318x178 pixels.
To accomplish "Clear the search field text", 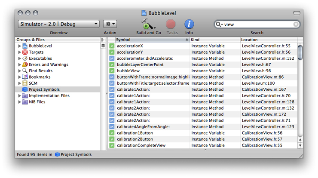I will point(296,25).
